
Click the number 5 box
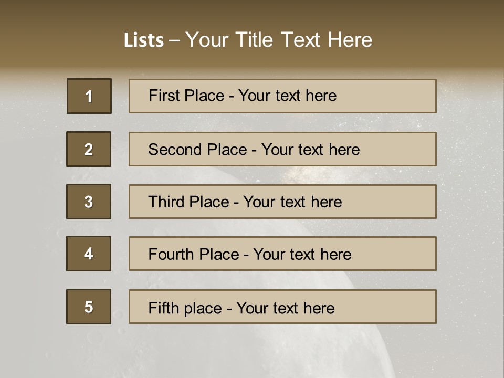coord(89,307)
